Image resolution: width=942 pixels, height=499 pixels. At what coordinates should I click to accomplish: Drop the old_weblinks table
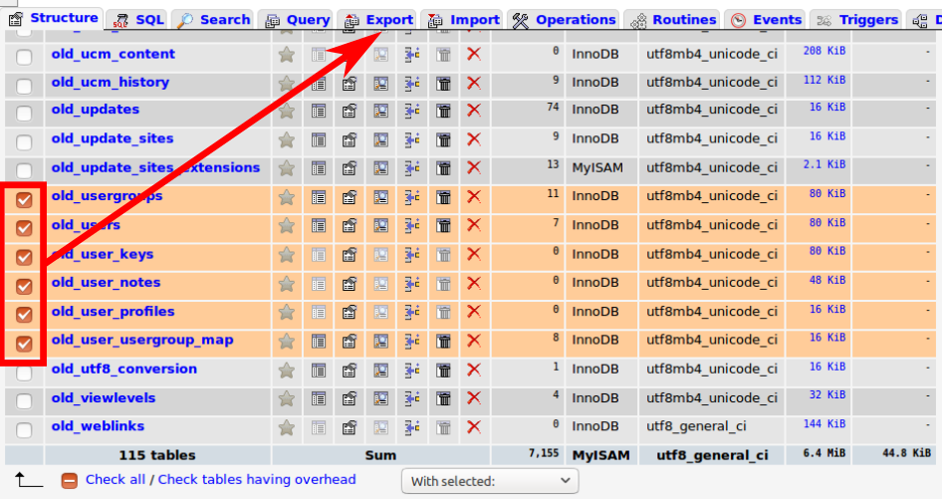(474, 428)
